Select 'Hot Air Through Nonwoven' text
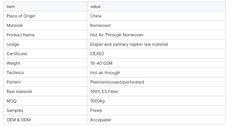The height and width of the screenshot is (126, 228). 117,35
